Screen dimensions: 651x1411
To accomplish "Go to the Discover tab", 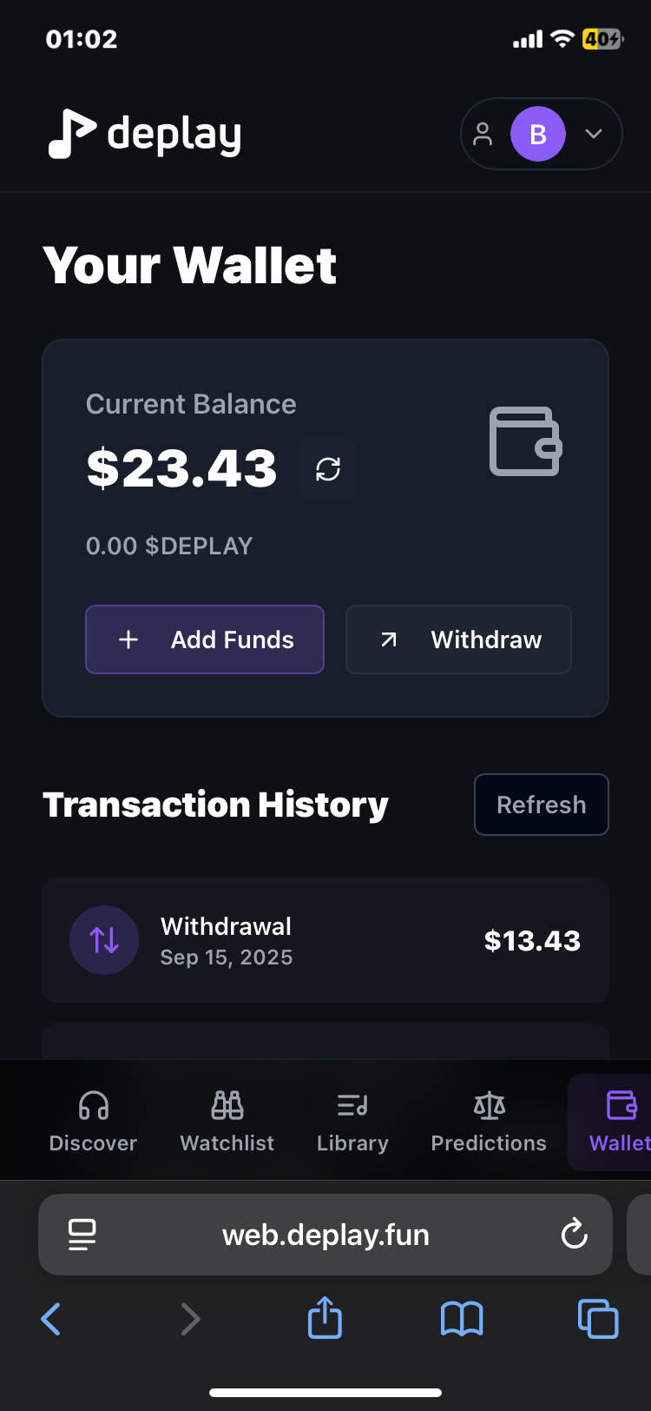I will click(x=94, y=1123).
